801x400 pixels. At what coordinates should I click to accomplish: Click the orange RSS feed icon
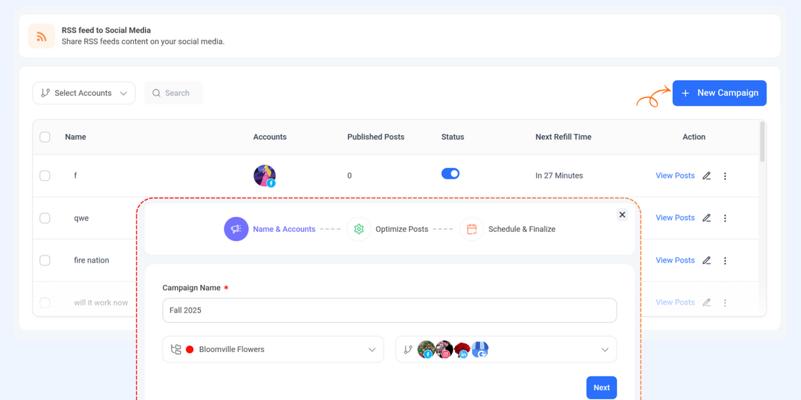[41, 36]
